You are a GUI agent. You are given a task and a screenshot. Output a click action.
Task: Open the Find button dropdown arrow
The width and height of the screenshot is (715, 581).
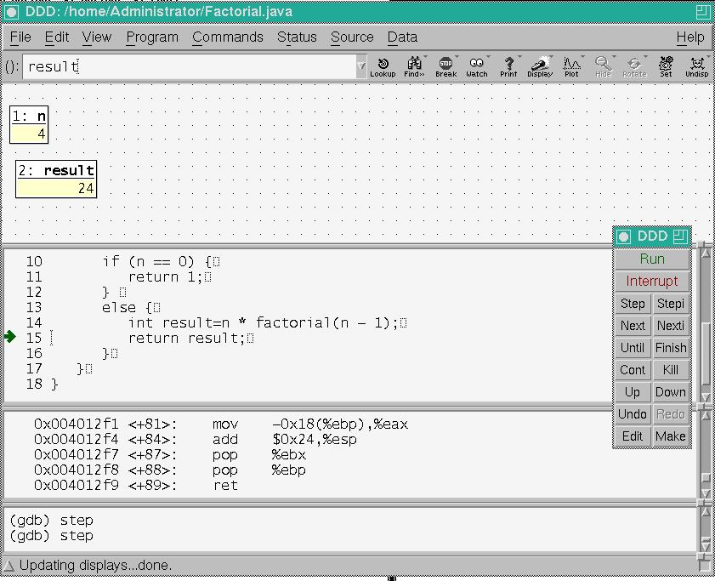click(425, 58)
